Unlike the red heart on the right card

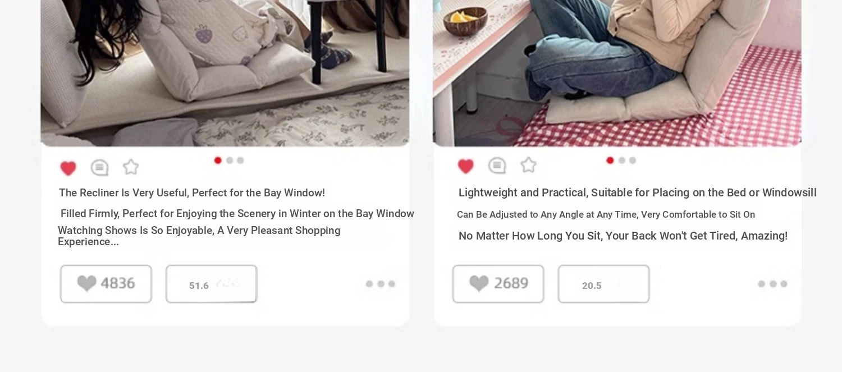tap(465, 166)
